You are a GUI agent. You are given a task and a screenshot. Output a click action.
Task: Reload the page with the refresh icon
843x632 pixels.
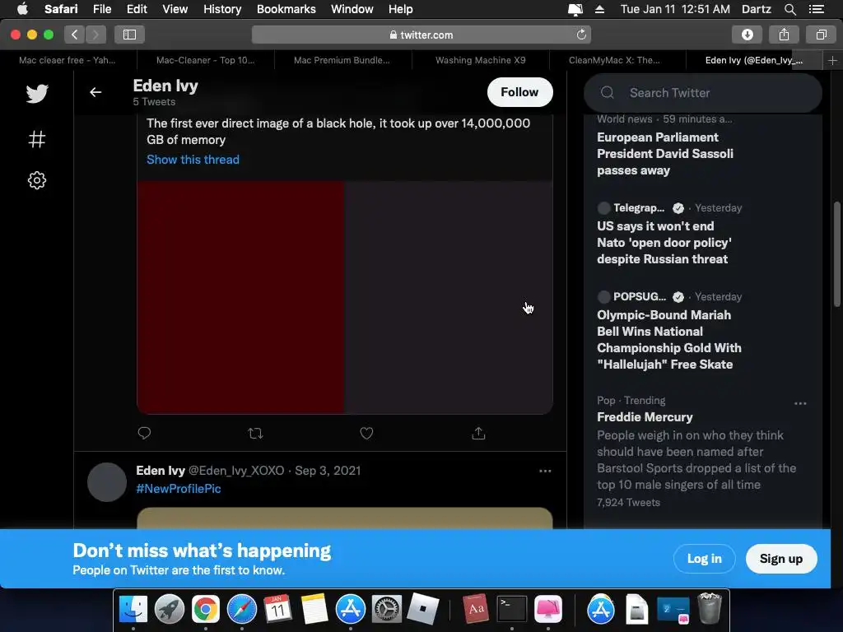(x=581, y=35)
